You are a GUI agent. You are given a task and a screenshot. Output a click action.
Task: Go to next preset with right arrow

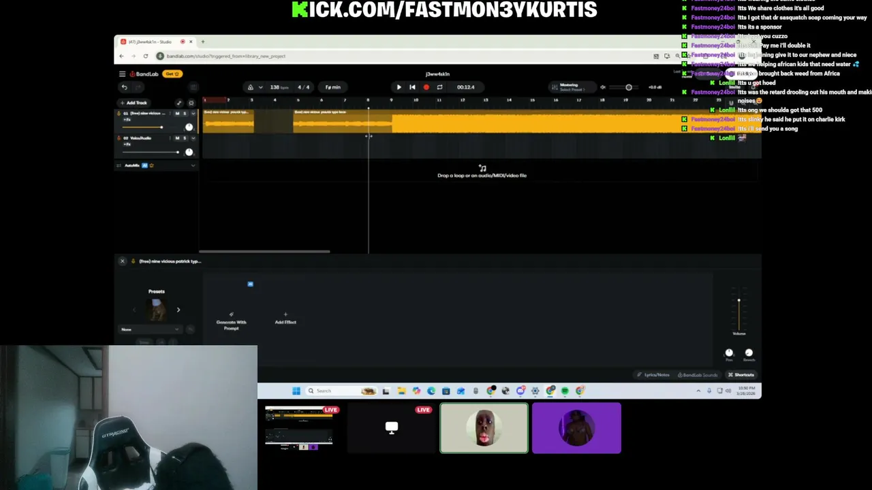[178, 310]
